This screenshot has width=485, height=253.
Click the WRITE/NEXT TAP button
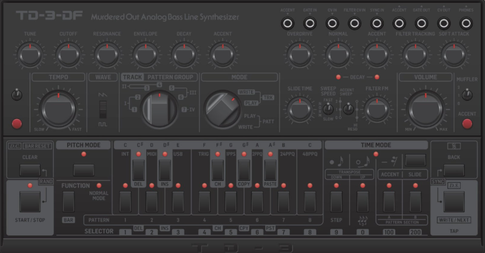coord(454,201)
